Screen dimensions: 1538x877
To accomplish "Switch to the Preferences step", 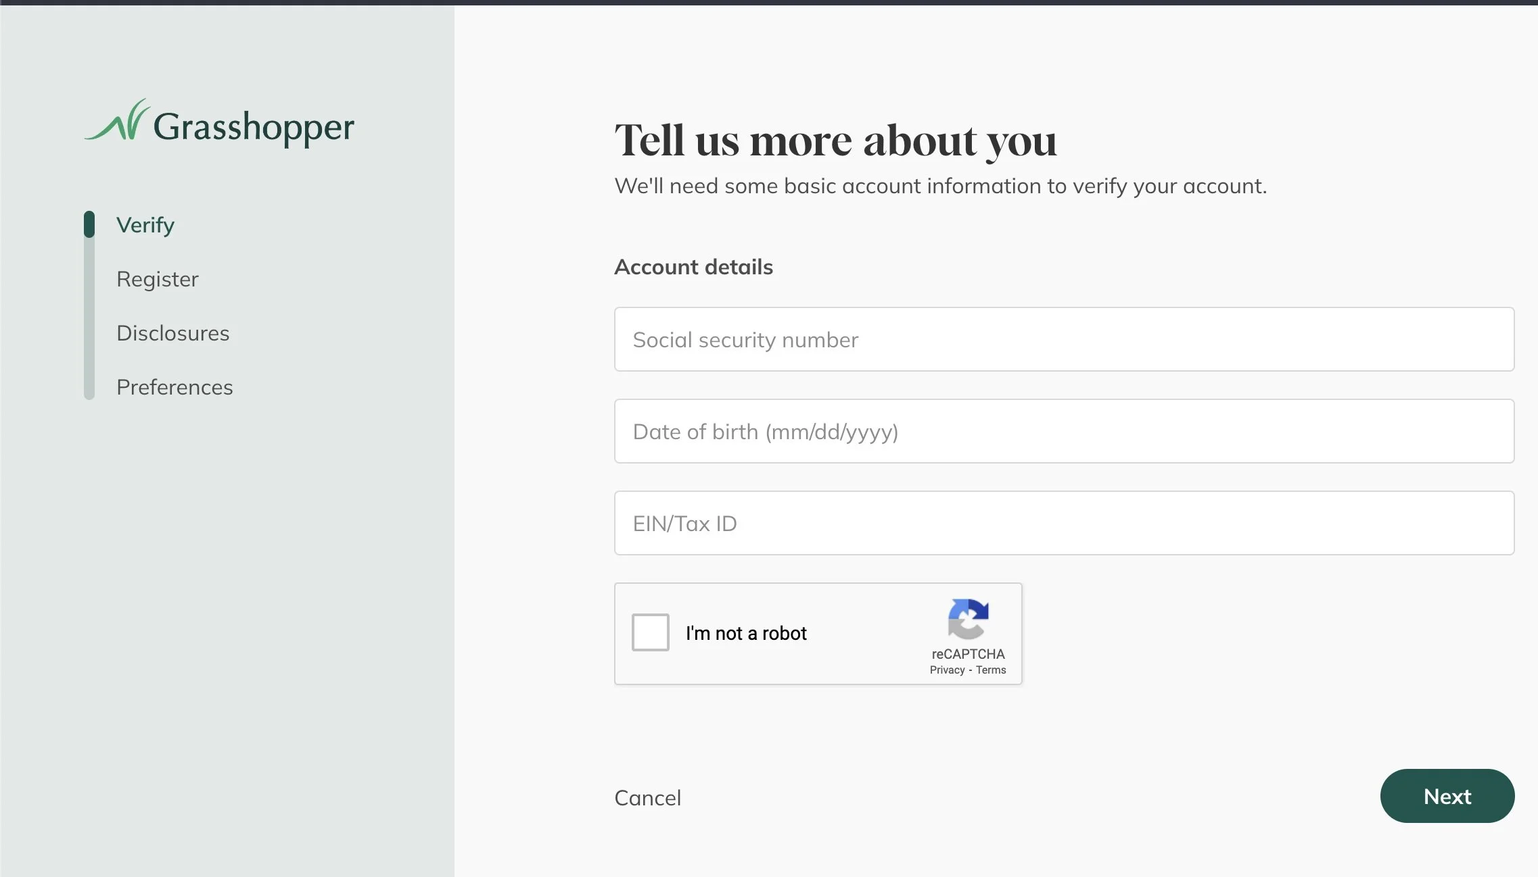I will (x=174, y=386).
